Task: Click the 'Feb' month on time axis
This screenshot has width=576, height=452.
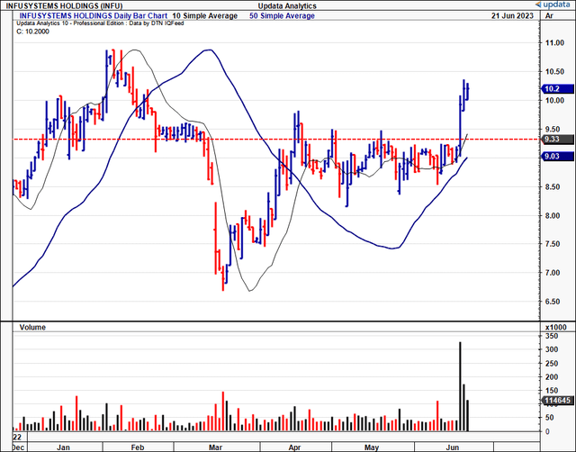Action: tap(138, 447)
